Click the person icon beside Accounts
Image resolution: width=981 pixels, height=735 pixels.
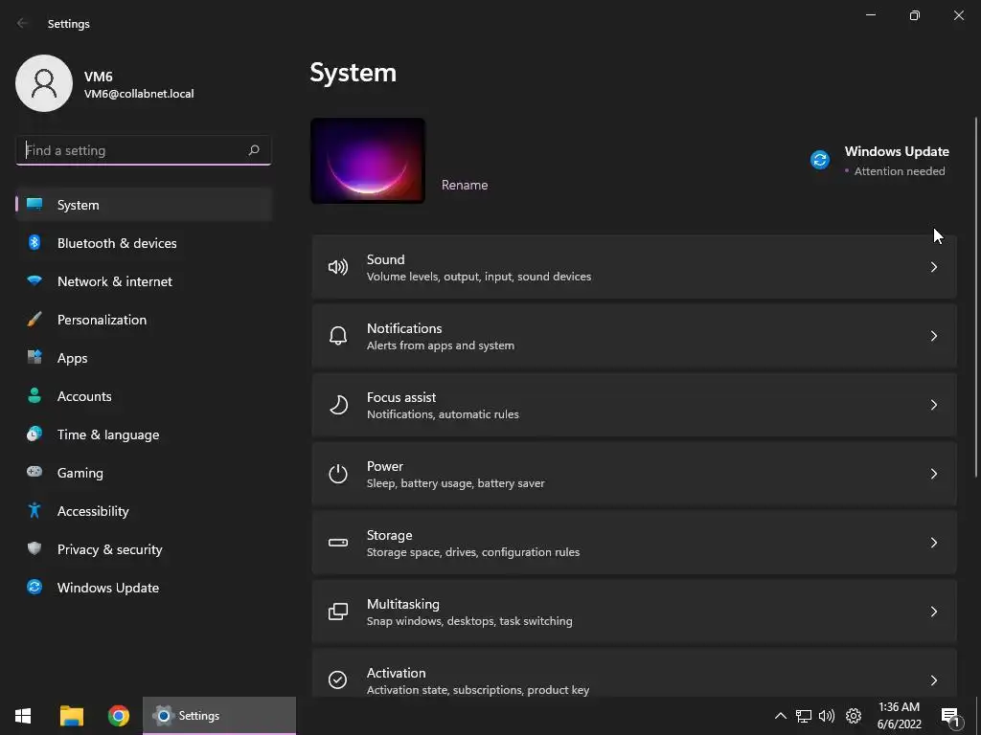[34, 395]
